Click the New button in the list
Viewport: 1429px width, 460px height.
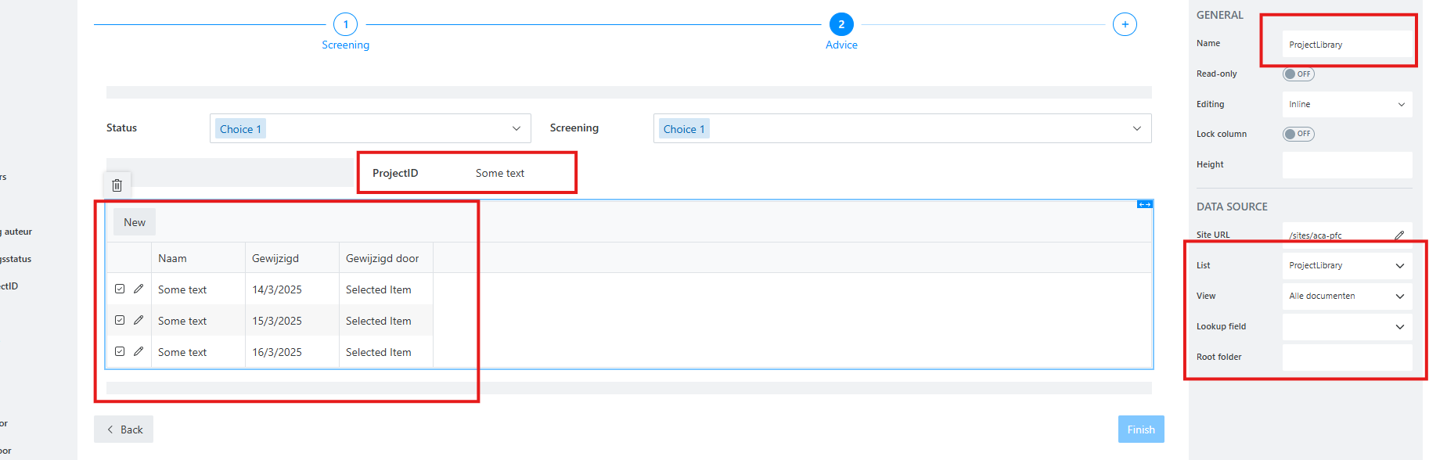(135, 222)
